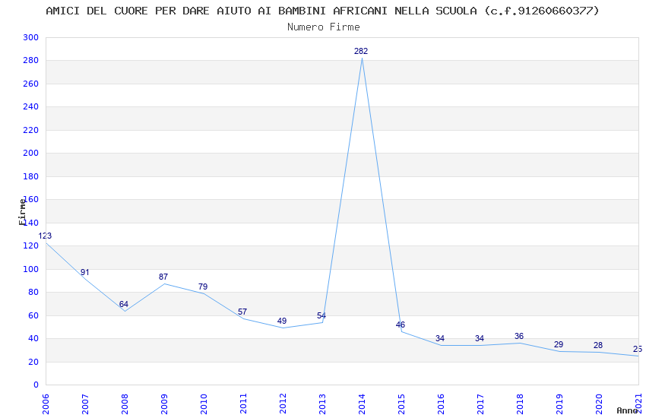646x418 pixels.
Task: Click the data label 79 for 2010
Action: pyautogui.click(x=203, y=287)
